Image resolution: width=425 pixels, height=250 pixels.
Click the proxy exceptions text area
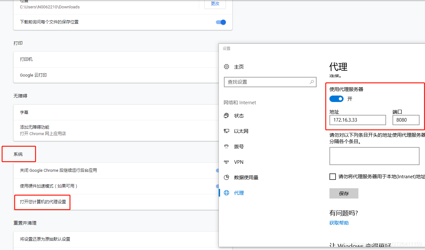click(374, 156)
